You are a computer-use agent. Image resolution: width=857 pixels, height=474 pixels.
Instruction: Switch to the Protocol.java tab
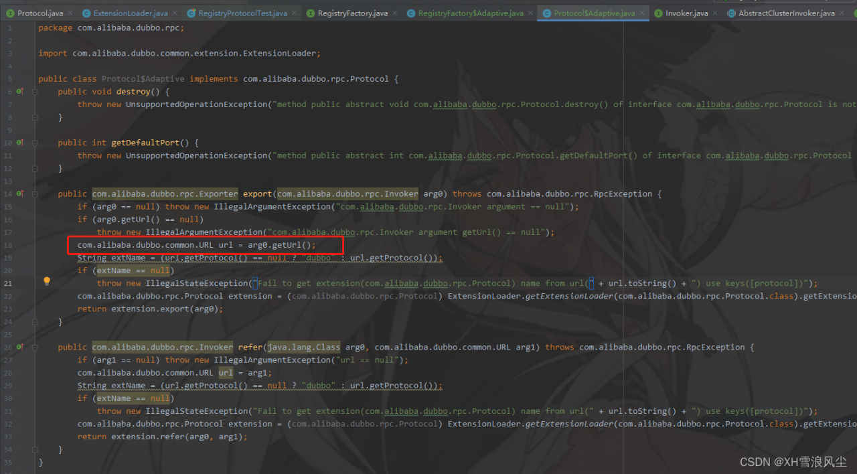[x=40, y=13]
